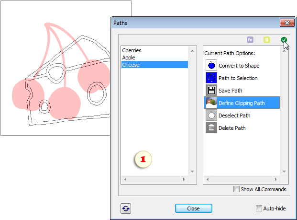Screen dimensions: 297x220
Task: Click the Convert to Shape icon
Action: [x=211, y=66]
